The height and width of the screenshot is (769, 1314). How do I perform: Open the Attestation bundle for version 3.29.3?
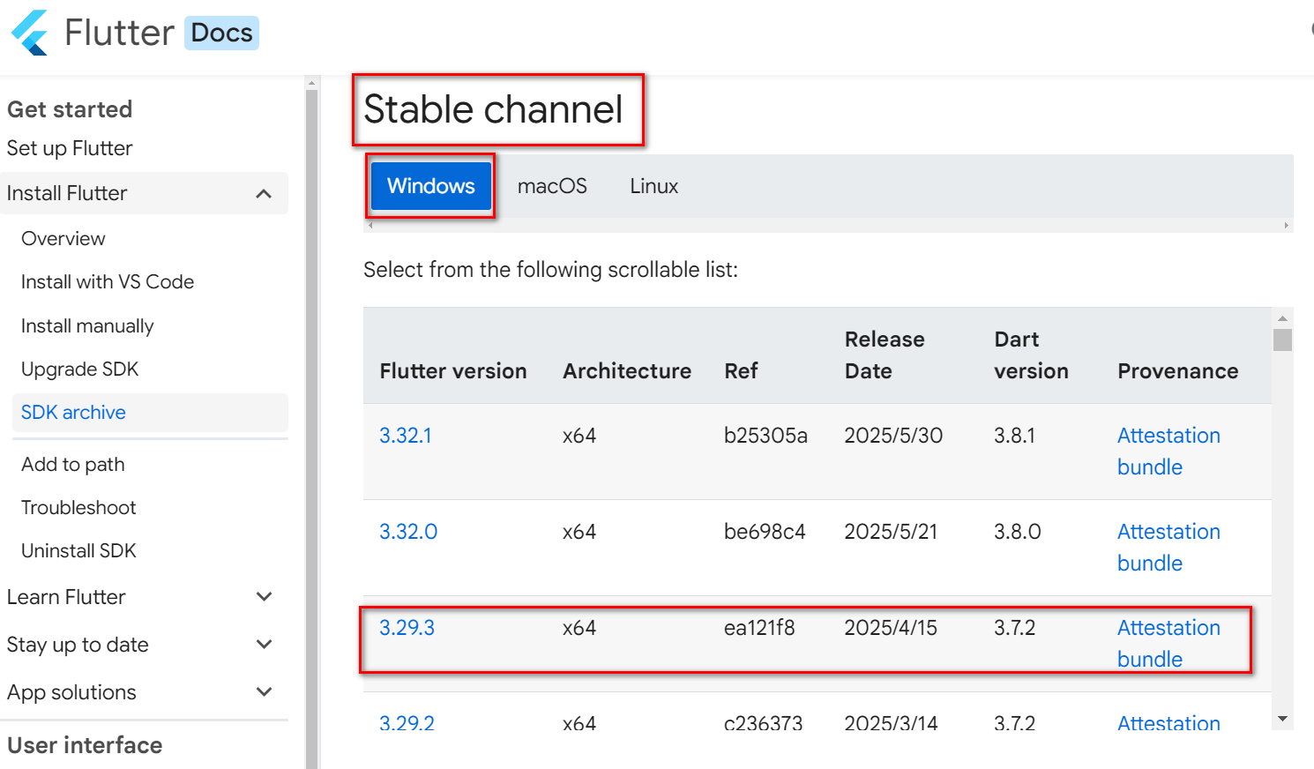pyautogui.click(x=1168, y=643)
